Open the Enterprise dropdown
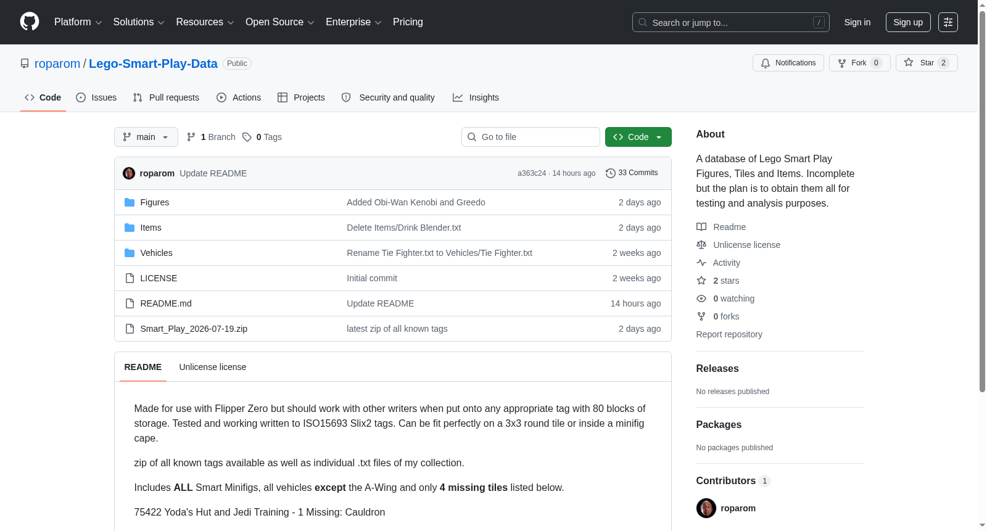Screen dimensions: 987x531 click(x=353, y=22)
